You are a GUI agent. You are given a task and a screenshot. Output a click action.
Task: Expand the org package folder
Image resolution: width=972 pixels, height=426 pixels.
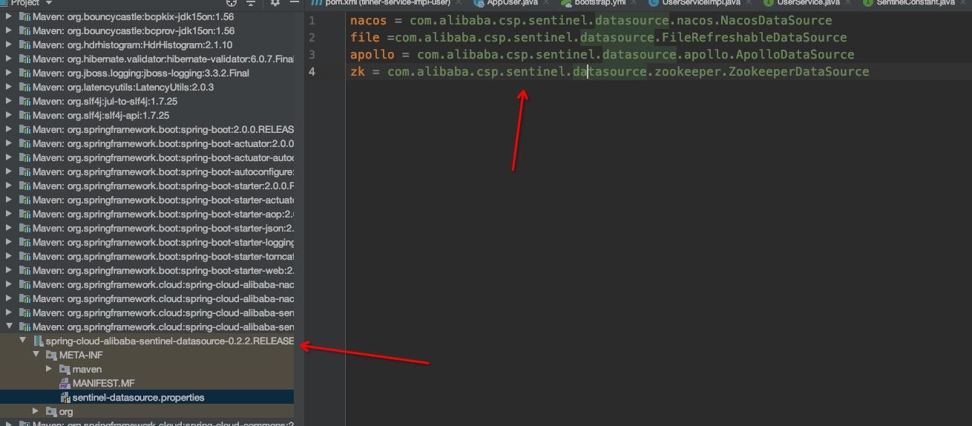(x=36, y=412)
